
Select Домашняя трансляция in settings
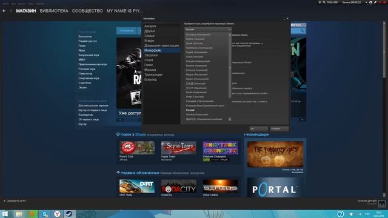(162, 45)
